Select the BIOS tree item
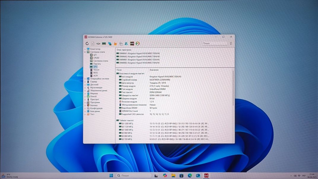This screenshot has height=179, width=318. coord(94,73)
